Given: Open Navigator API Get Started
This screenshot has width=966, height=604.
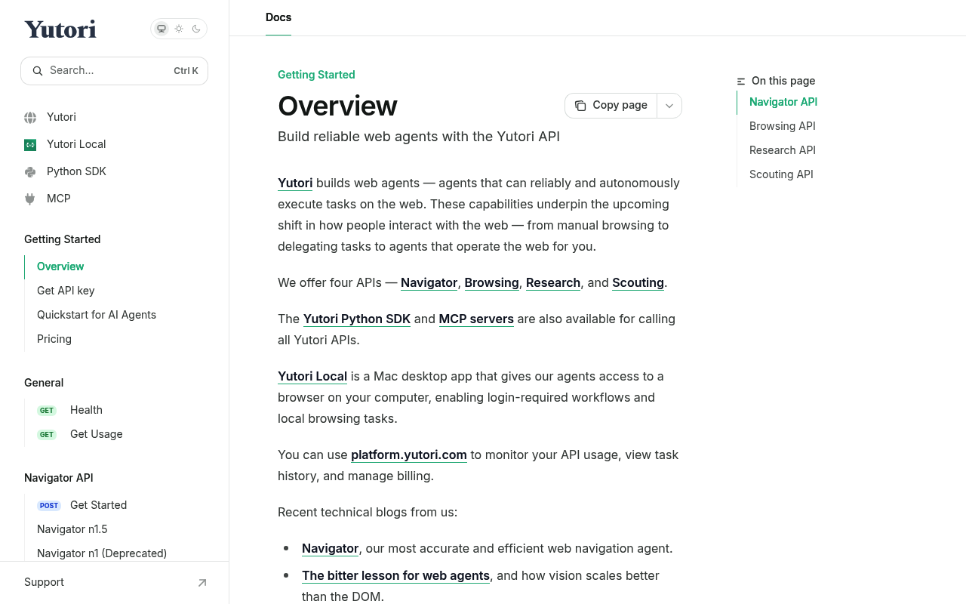Looking at the screenshot, I should [98, 505].
